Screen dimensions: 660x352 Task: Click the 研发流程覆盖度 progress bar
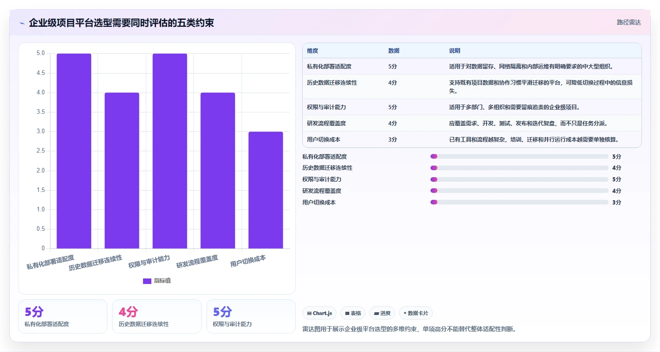click(519, 191)
